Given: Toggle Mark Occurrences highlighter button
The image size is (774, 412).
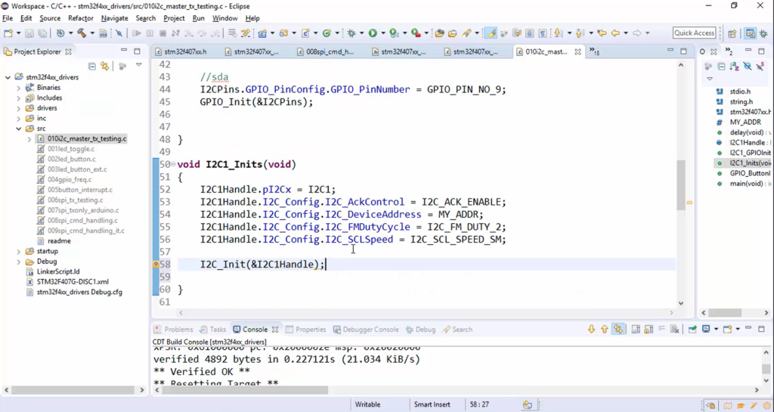Looking at the screenshot, I should pyautogui.click(x=491, y=33).
